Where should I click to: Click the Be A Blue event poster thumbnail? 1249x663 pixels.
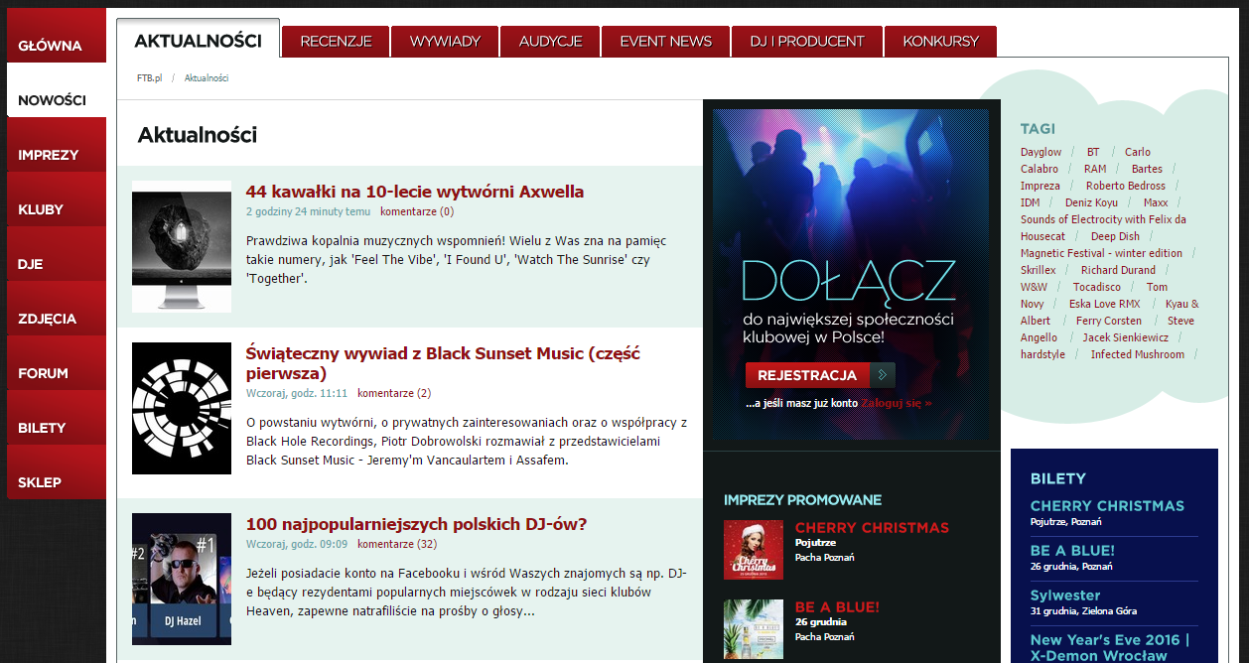[753, 628]
